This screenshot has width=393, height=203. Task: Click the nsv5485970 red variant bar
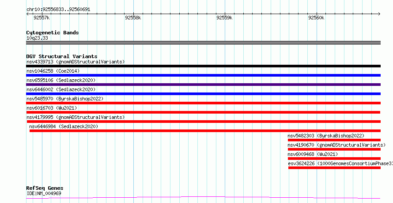click(203, 103)
